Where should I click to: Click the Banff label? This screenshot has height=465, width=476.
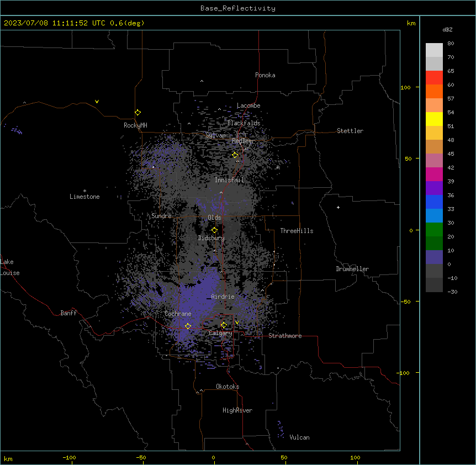[68, 313]
